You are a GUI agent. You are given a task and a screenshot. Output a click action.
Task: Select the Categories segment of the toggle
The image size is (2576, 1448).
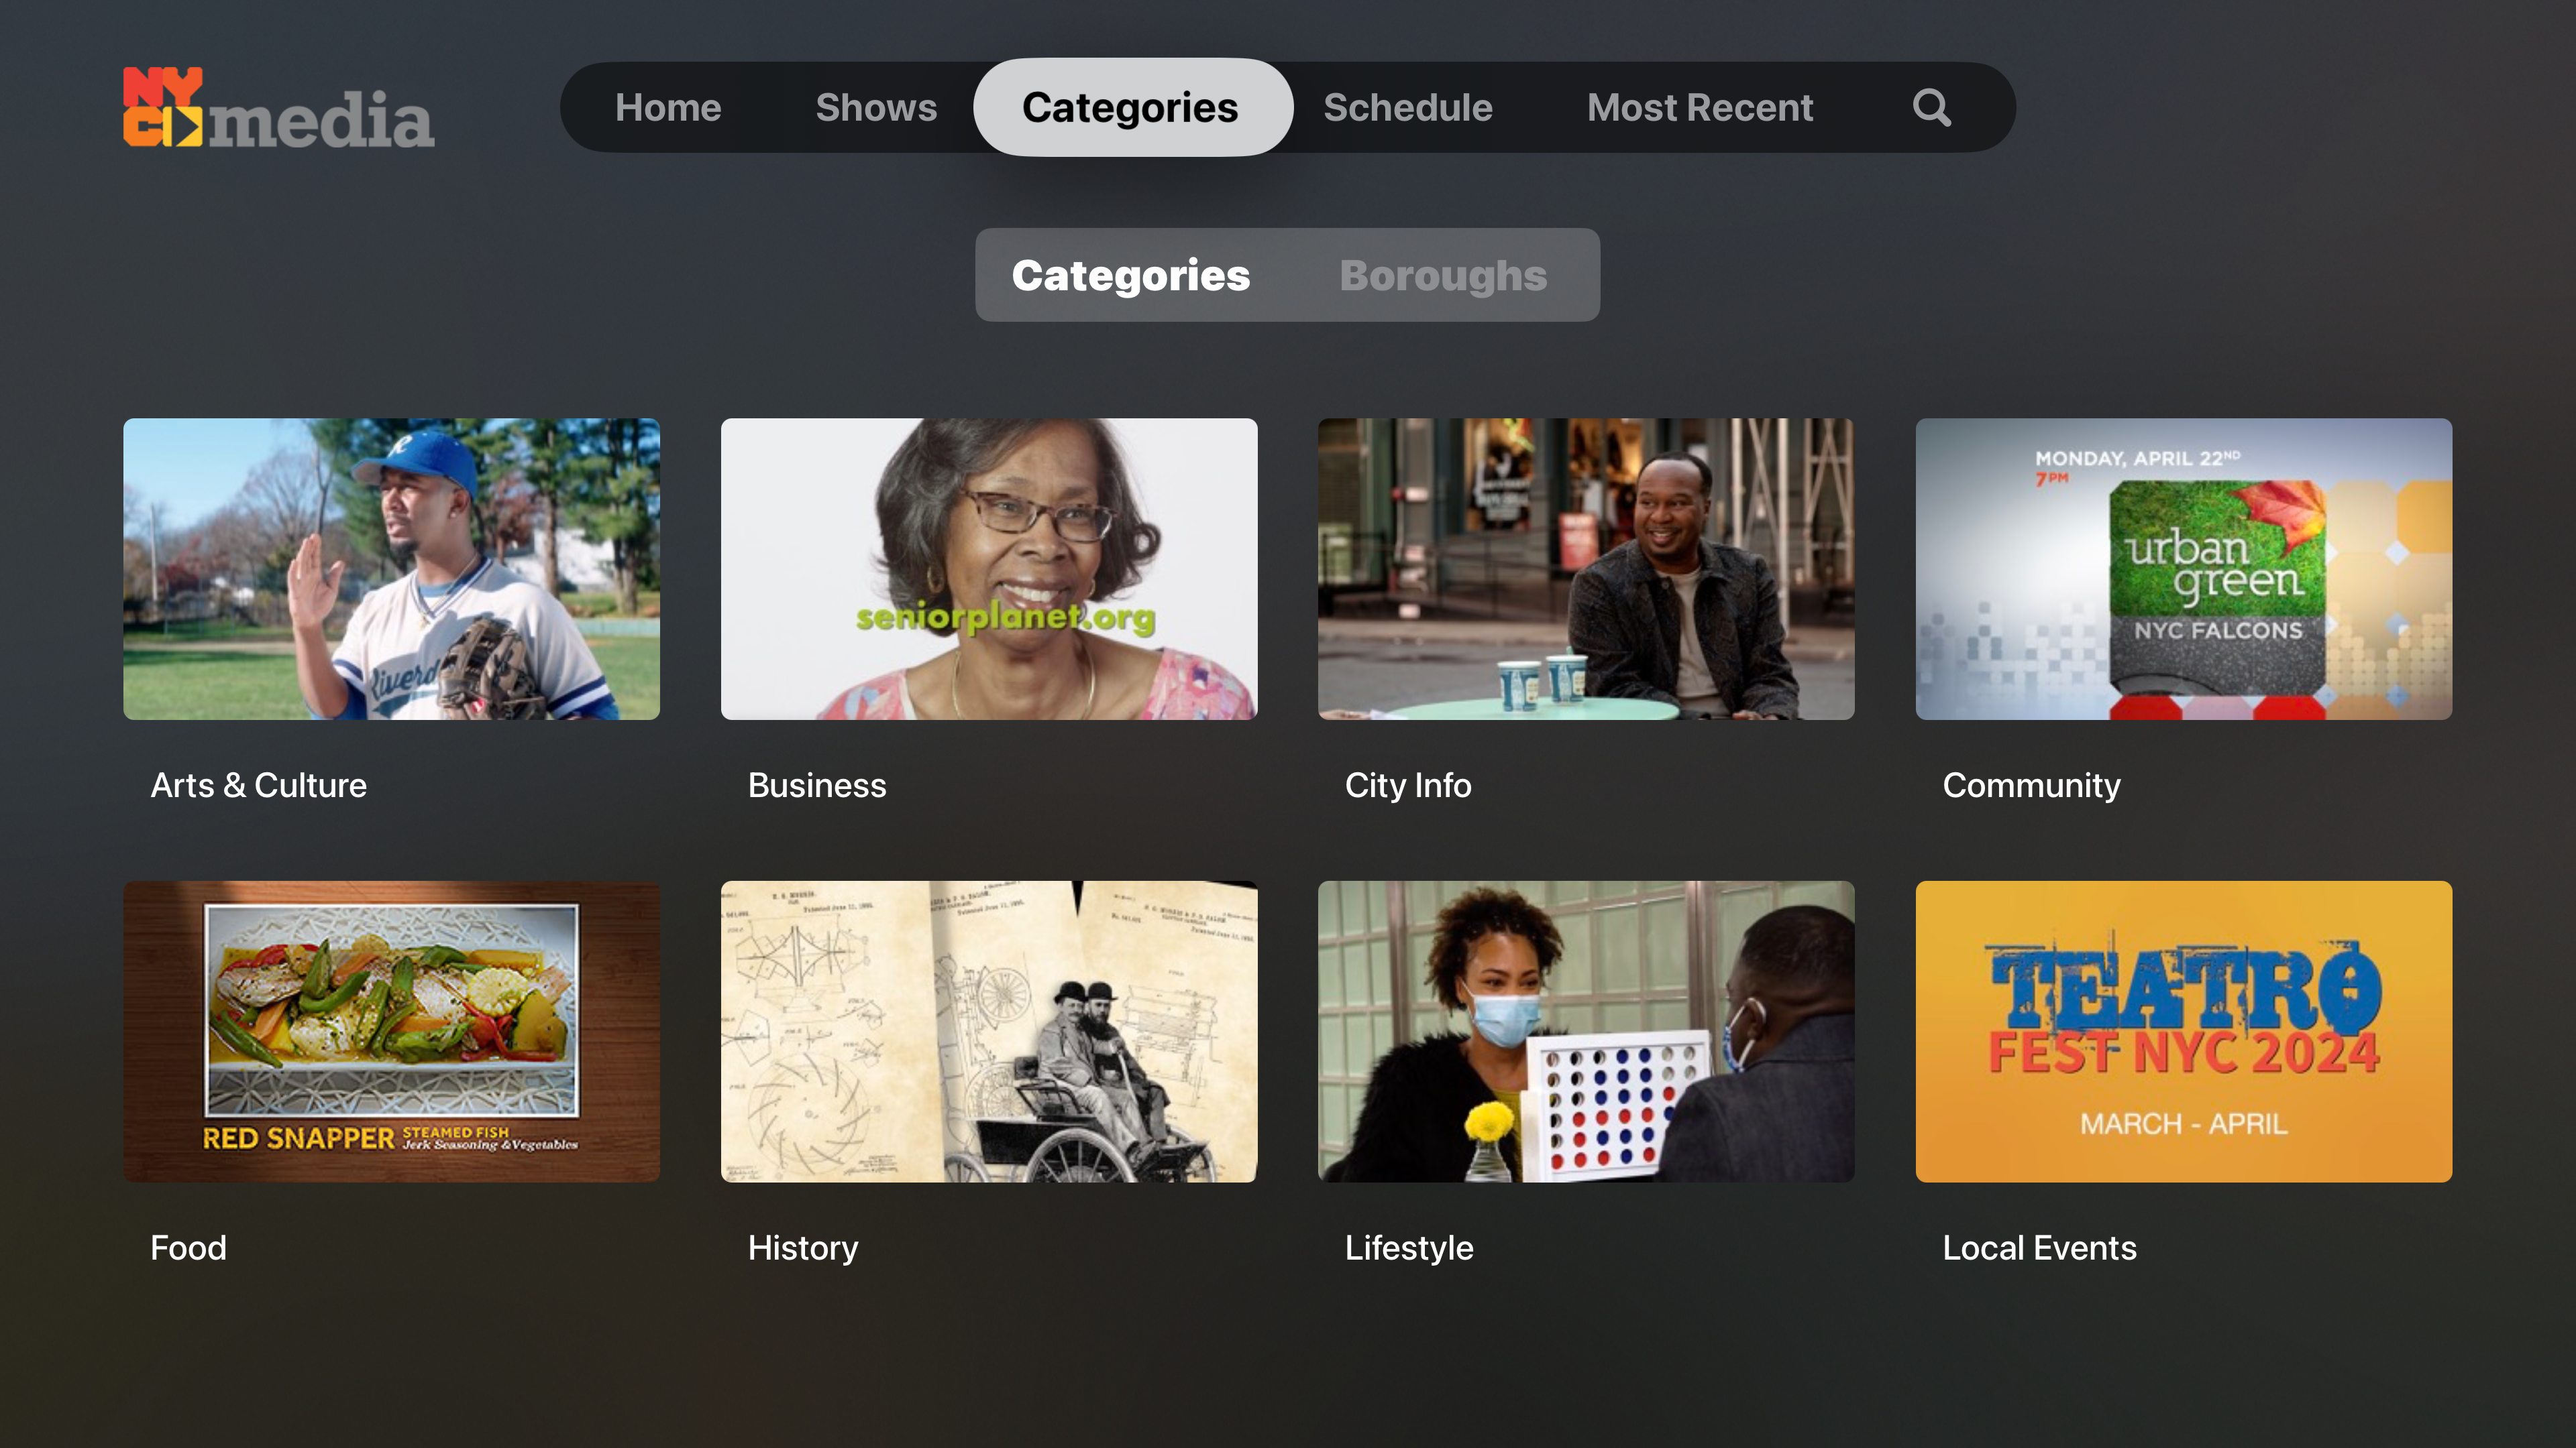tap(1131, 275)
